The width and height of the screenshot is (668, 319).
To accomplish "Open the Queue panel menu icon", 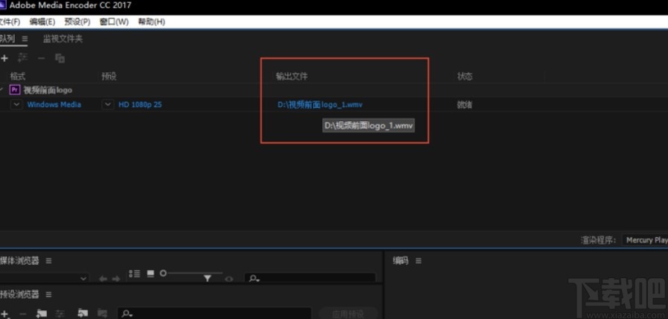I will coord(25,39).
